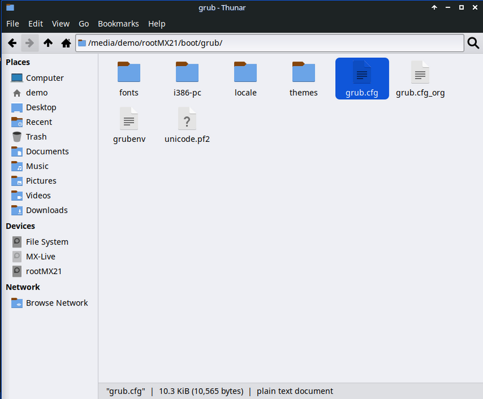This screenshot has height=399, width=483.
Task: Click the Network section header
Action: (23, 287)
